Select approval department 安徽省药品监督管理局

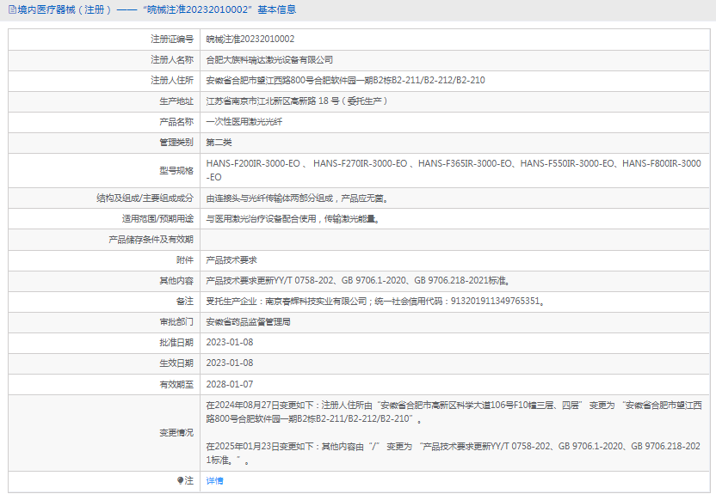tap(249, 321)
